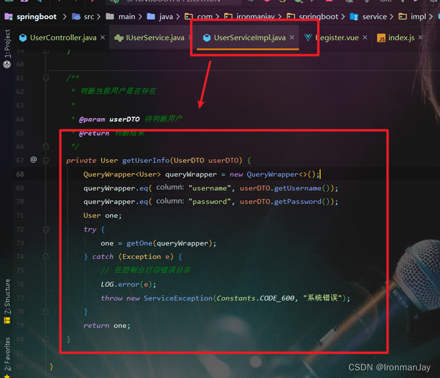Click the "username" string literal
Viewport: 440px width, 378px height.
(x=210, y=188)
